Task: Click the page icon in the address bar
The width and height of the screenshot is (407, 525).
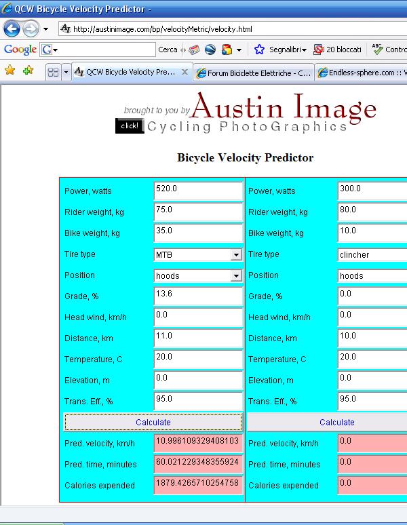Action: pos(66,28)
